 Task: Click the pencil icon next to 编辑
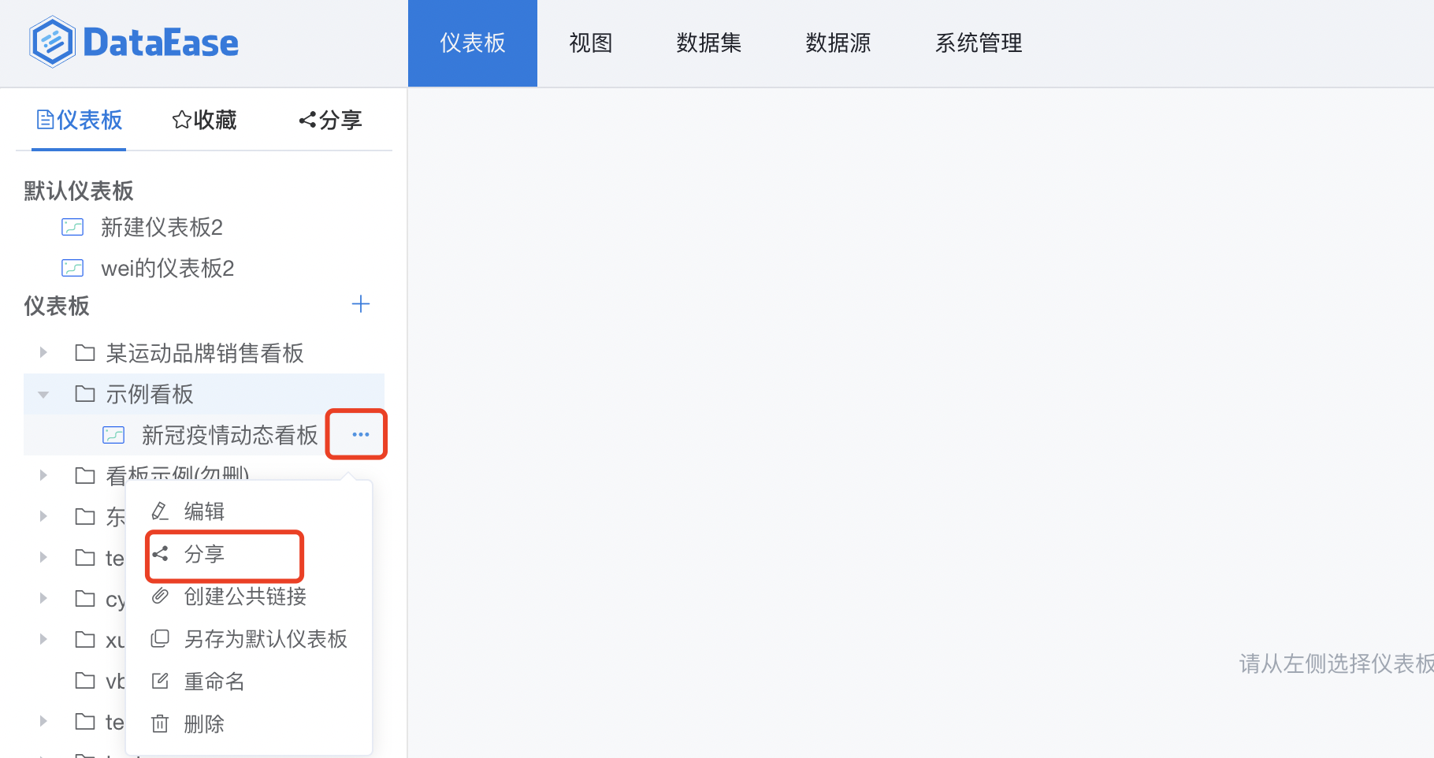click(160, 511)
